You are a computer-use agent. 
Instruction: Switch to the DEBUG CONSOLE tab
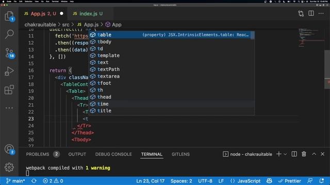tap(113, 154)
